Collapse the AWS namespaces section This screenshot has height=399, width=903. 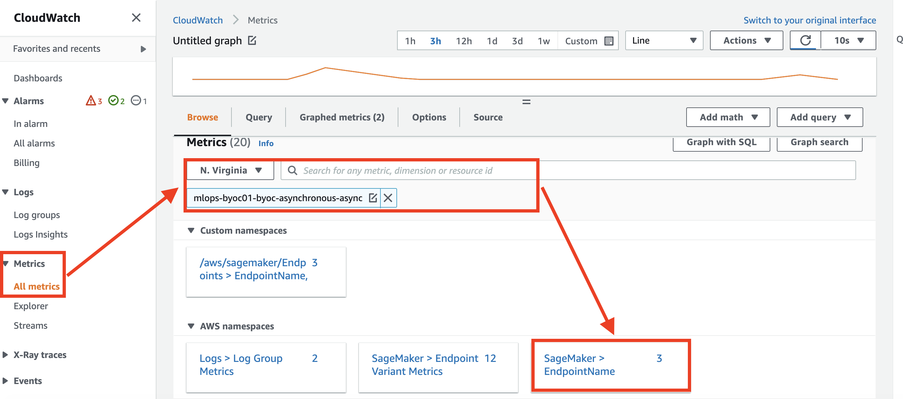coord(191,326)
